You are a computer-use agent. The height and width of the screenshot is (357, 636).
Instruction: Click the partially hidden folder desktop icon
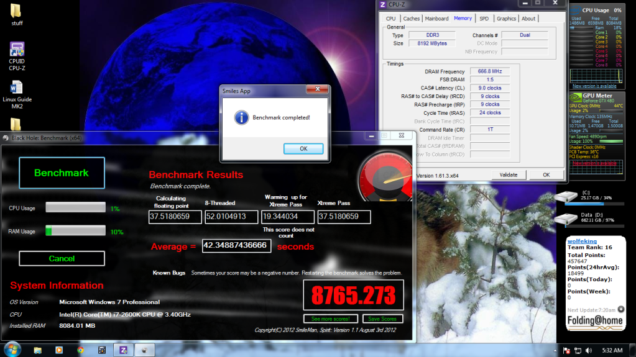click(x=16, y=124)
